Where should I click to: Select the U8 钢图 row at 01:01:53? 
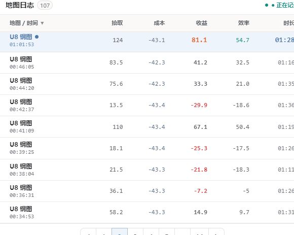147,42
